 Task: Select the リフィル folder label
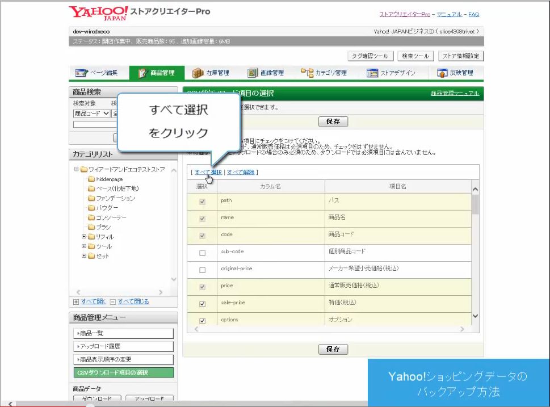[x=105, y=237]
